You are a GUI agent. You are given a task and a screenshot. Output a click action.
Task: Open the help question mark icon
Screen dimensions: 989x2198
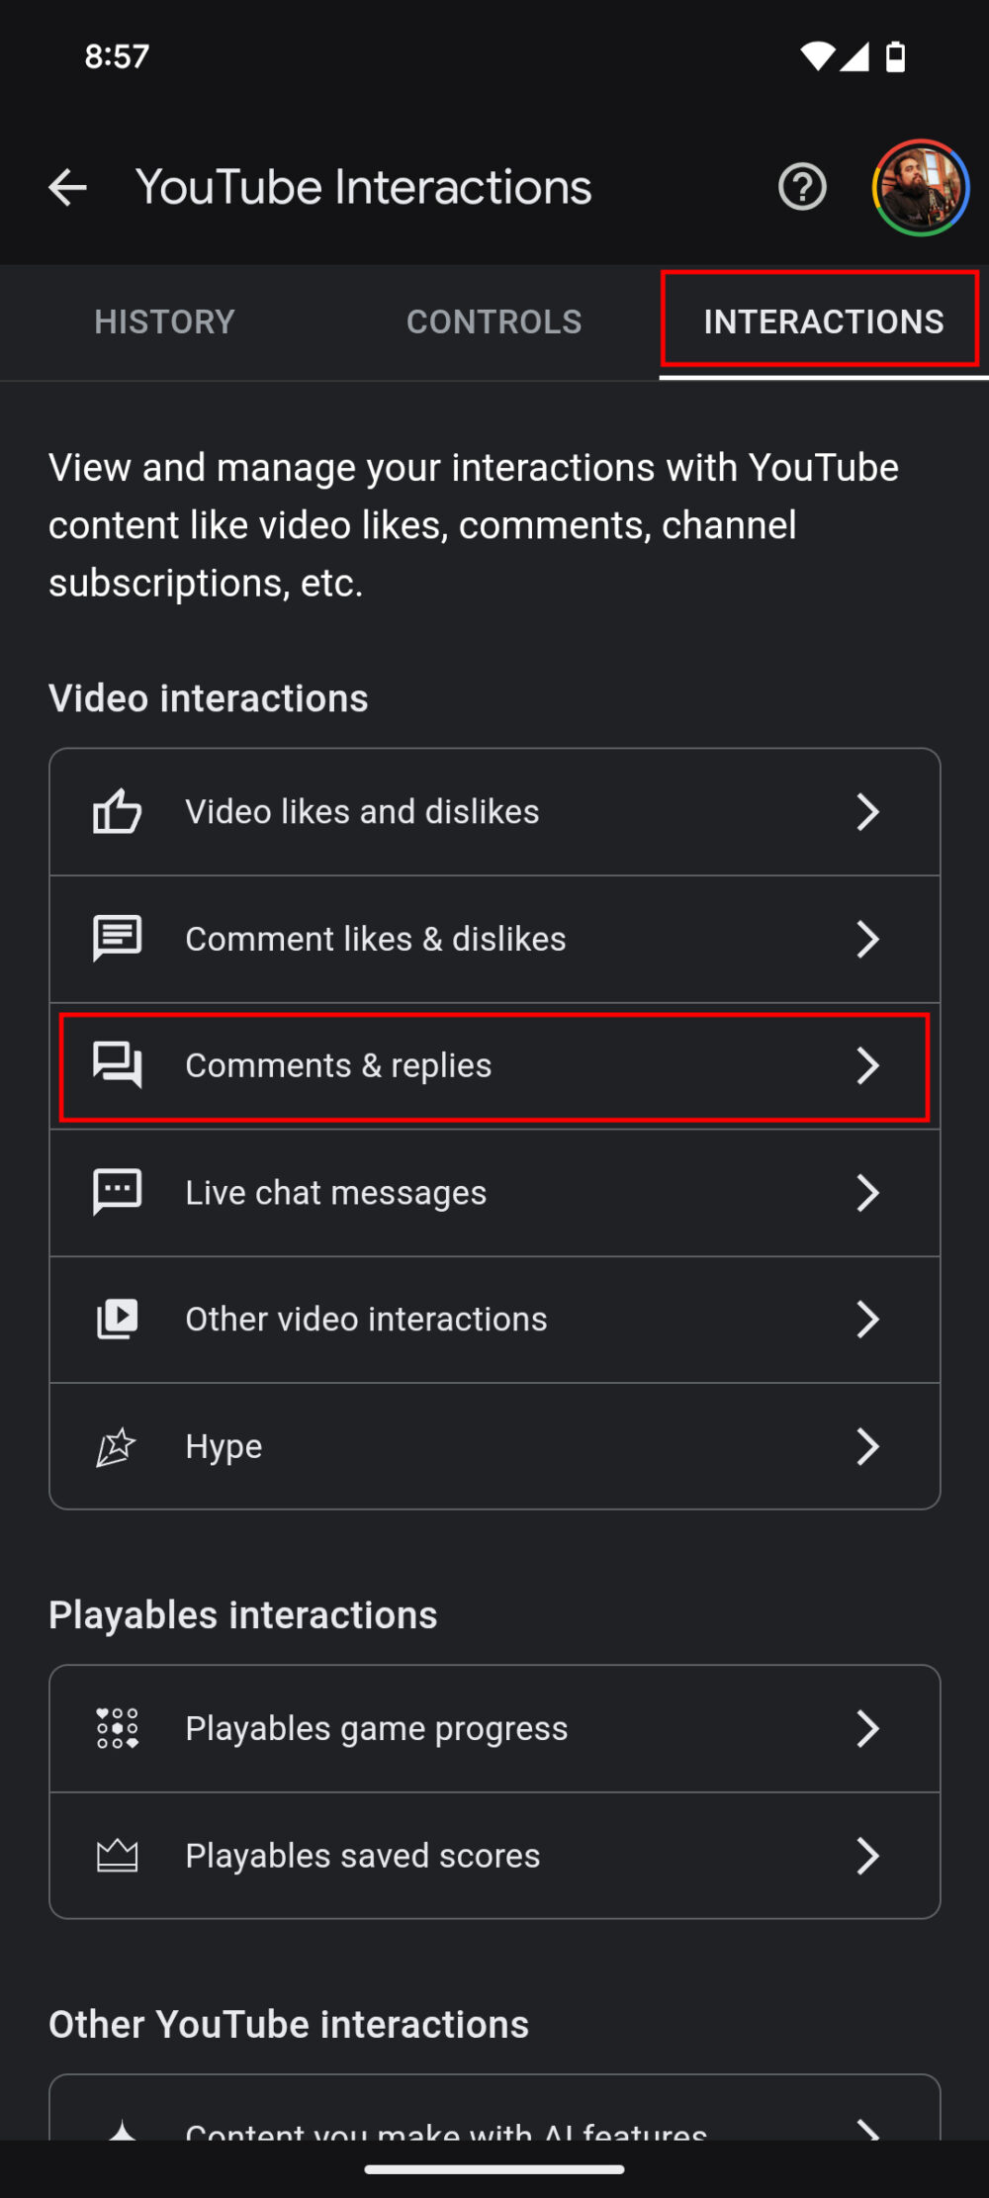click(802, 187)
